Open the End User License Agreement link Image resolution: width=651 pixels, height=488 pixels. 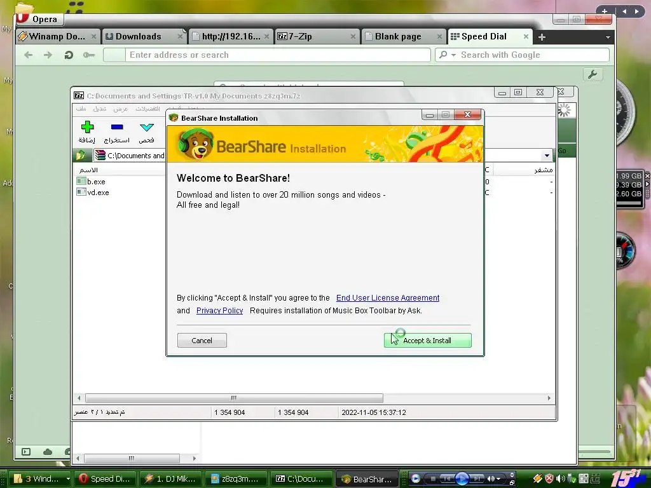pyautogui.click(x=388, y=298)
